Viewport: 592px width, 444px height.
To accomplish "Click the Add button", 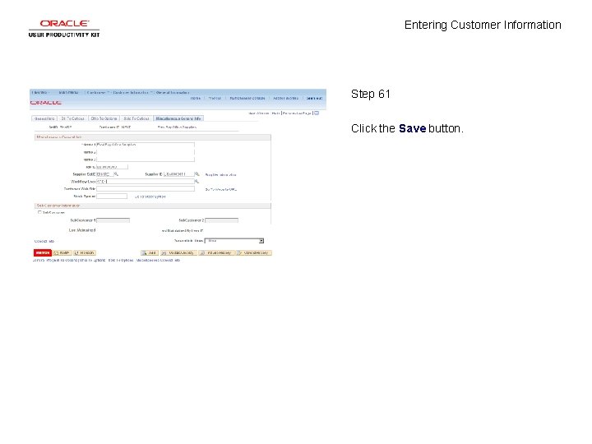I will tap(149, 252).
